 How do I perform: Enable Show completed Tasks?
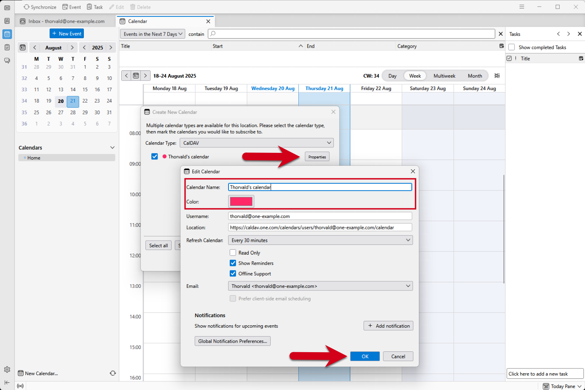511,47
